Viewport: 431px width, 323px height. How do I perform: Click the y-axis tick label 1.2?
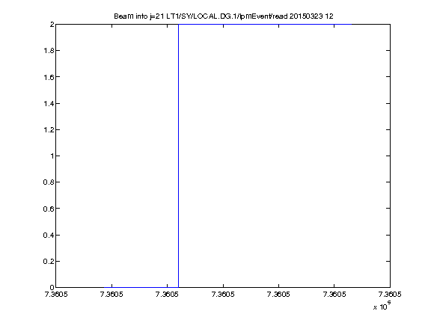[49, 129]
